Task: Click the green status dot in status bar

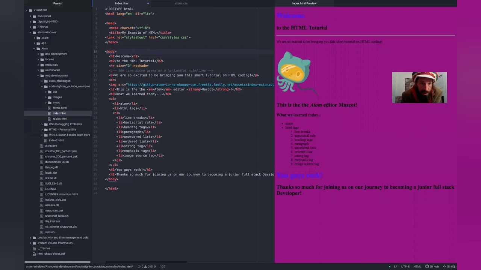Action: pos(390,267)
